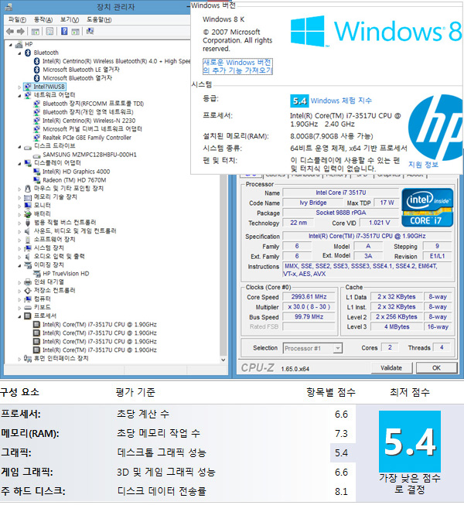Expand the 휴먼 인터페이스 장치 node
The width and height of the screenshot is (464, 505).
point(19,359)
